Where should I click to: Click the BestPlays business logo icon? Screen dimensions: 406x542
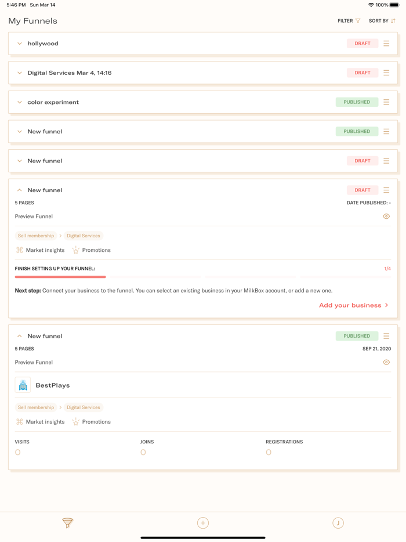coord(23,385)
